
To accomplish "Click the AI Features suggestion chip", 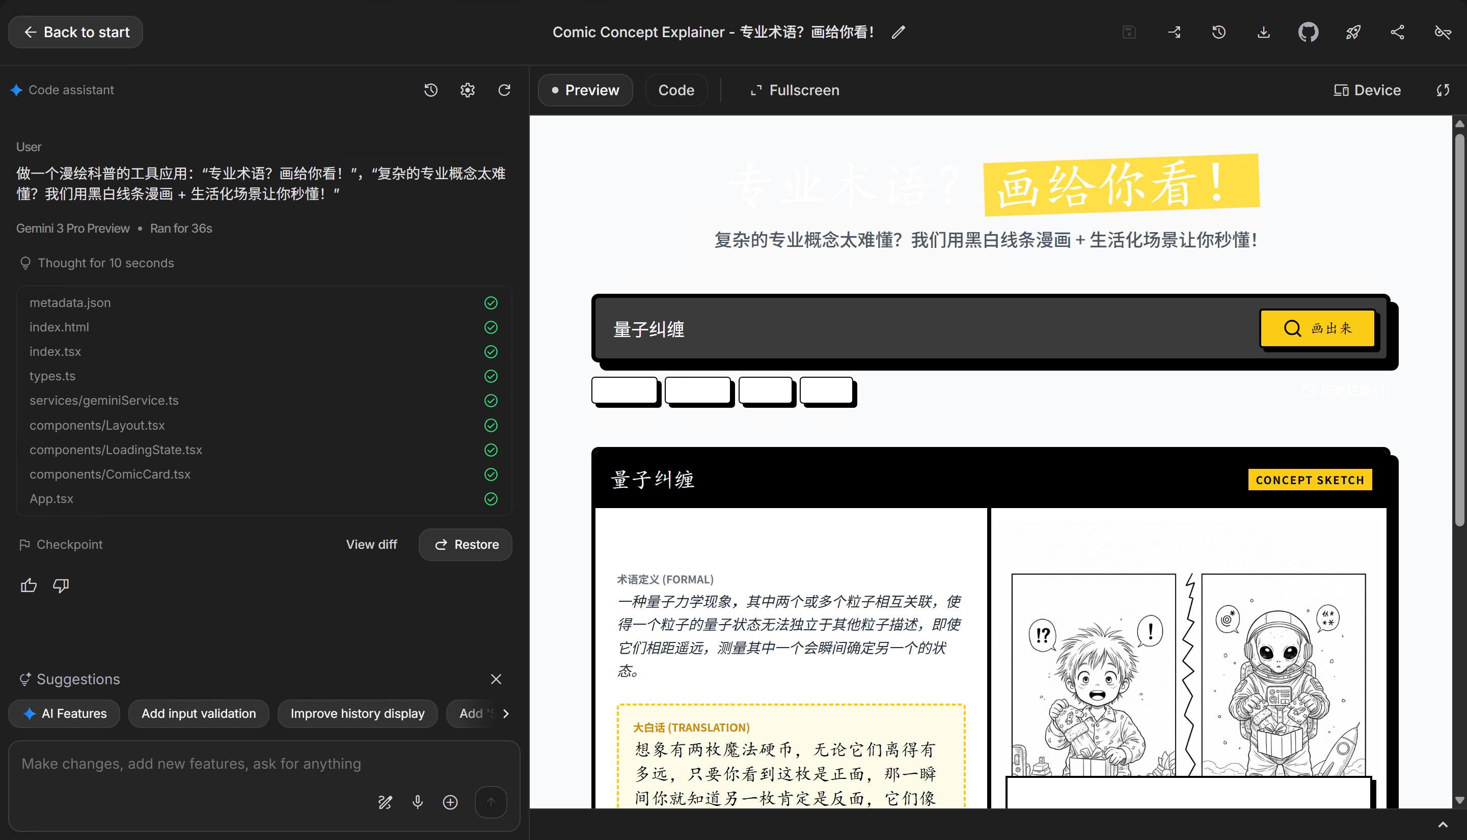I will 64,714.
